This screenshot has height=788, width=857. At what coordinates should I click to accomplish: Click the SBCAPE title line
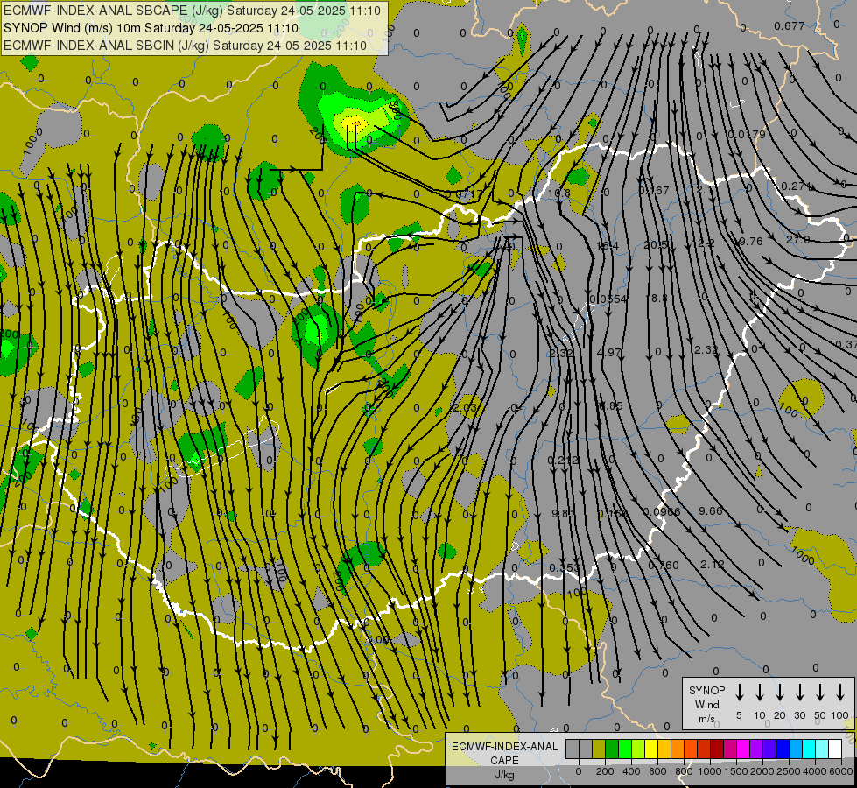192,11
